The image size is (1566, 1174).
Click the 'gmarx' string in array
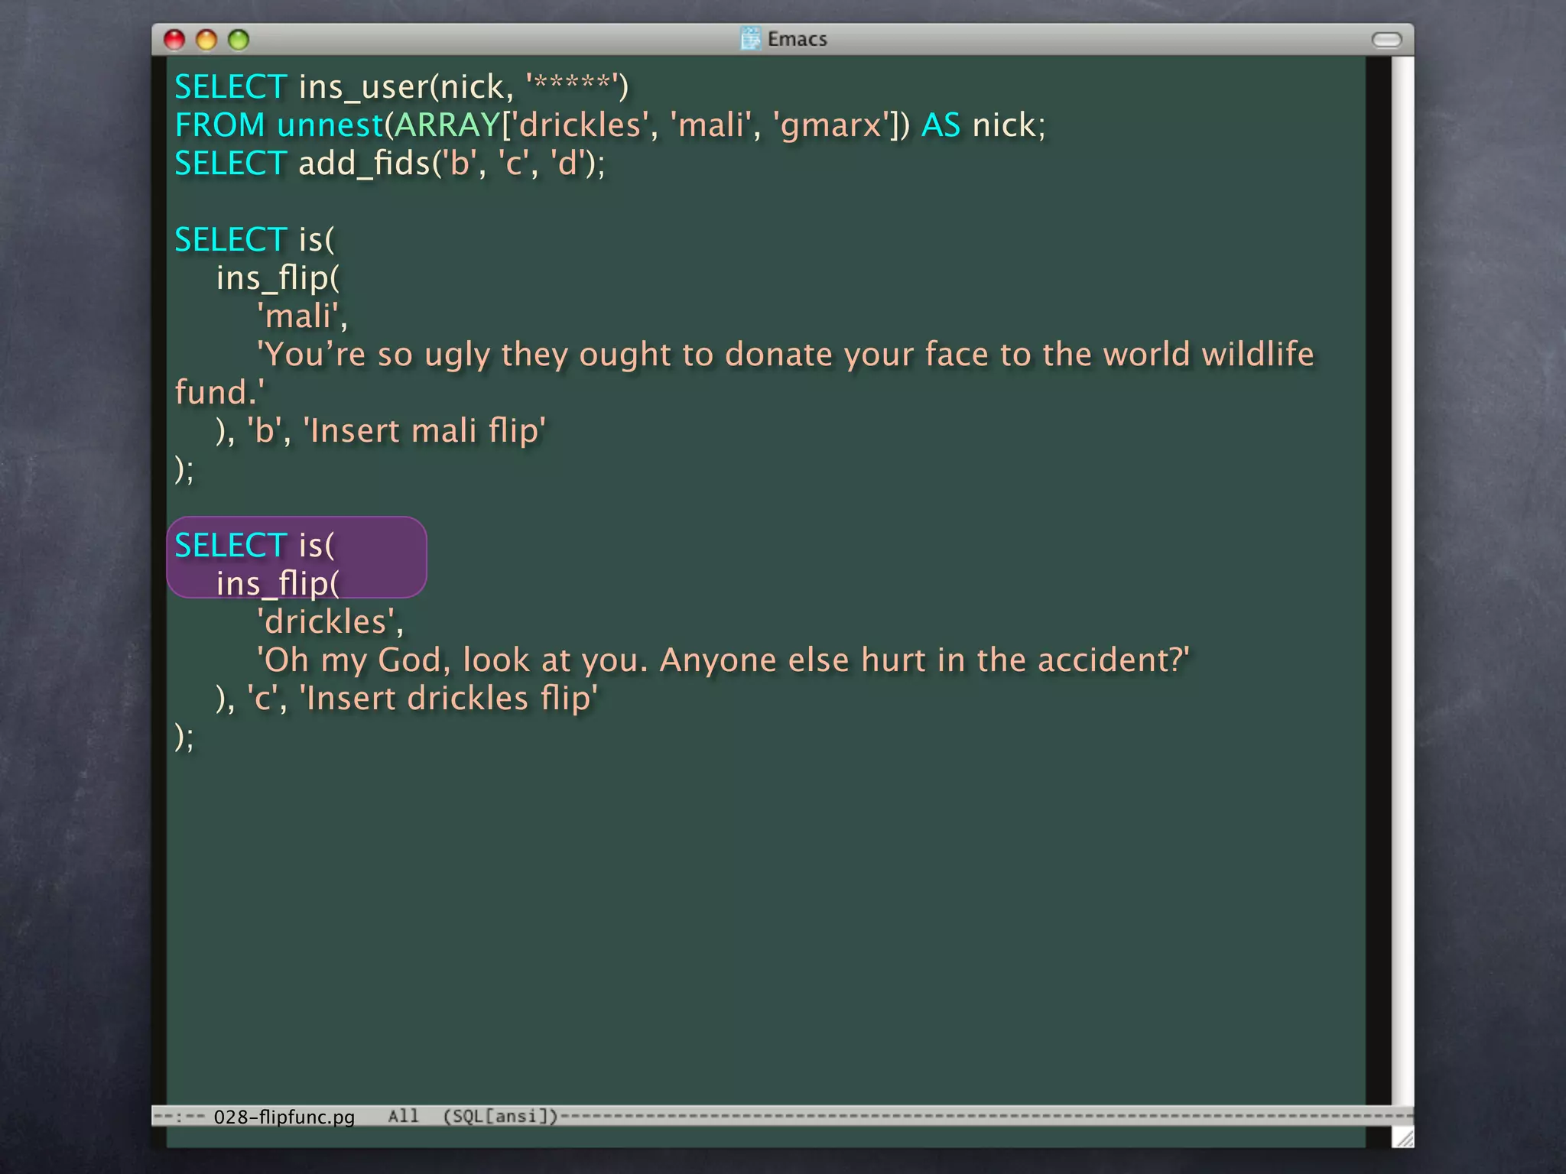tap(831, 125)
